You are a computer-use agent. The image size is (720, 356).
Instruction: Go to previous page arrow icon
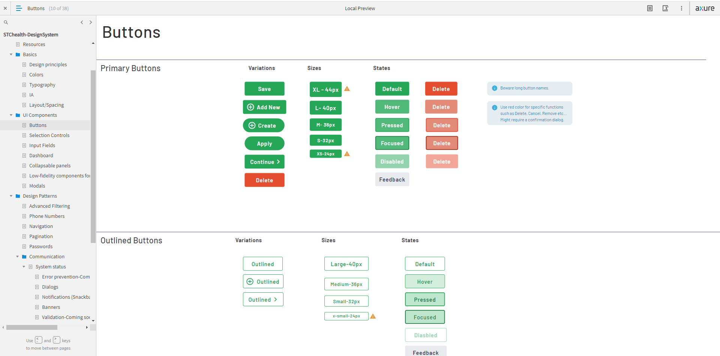pyautogui.click(x=82, y=22)
